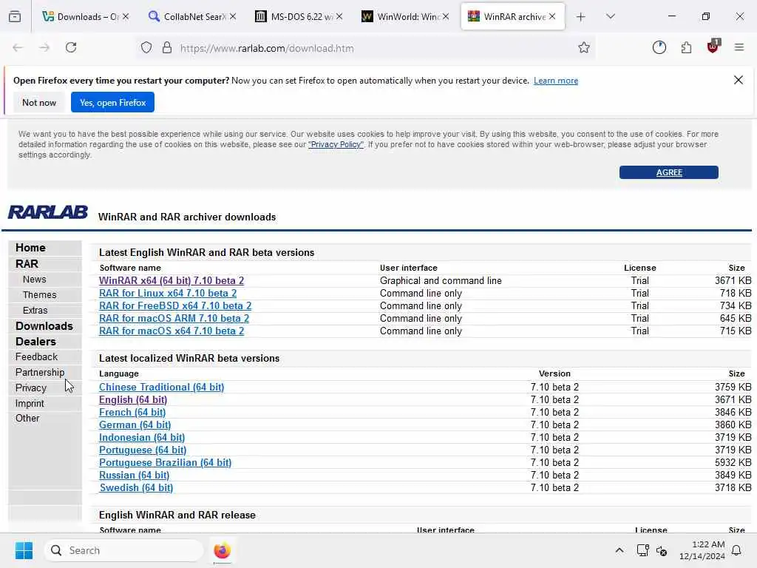The height and width of the screenshot is (568, 757).
Task: Click the volume tray icon
Action: (662, 550)
